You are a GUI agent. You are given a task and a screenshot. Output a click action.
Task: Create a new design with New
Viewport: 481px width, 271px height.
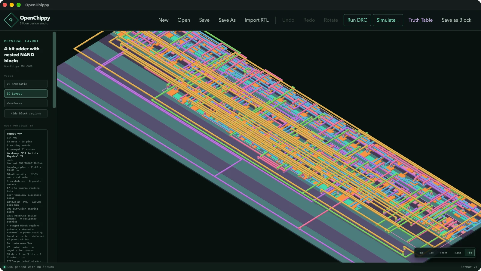[163, 20]
